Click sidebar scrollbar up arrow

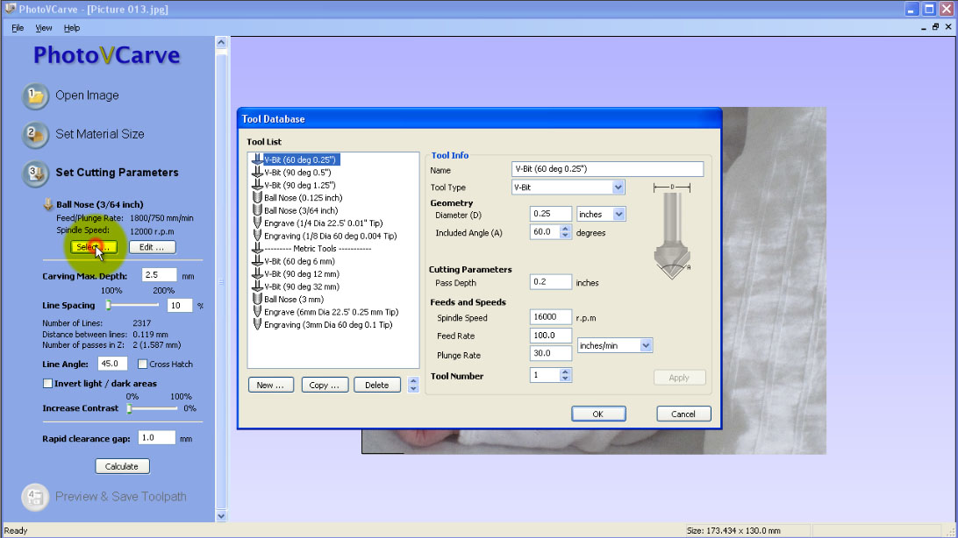tap(221, 42)
